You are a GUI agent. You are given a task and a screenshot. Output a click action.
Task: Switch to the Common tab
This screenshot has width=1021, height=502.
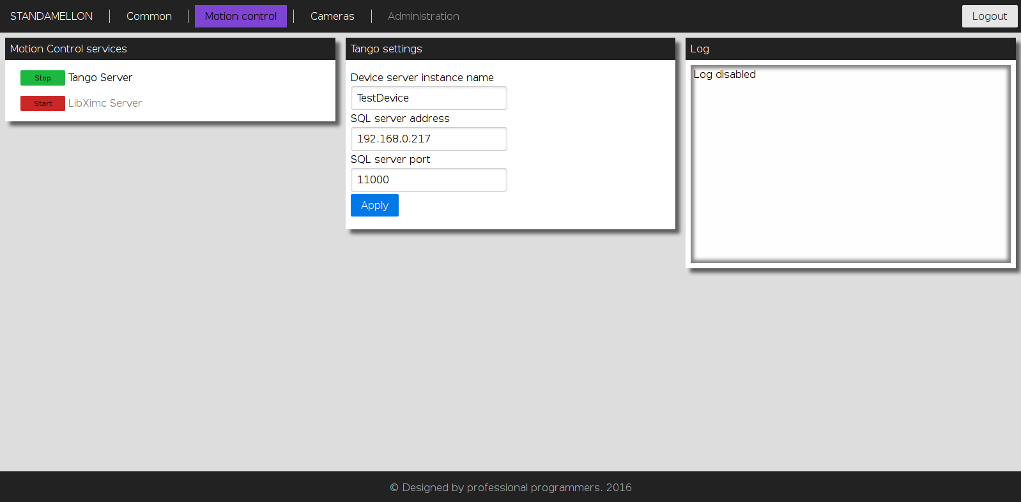coord(149,16)
